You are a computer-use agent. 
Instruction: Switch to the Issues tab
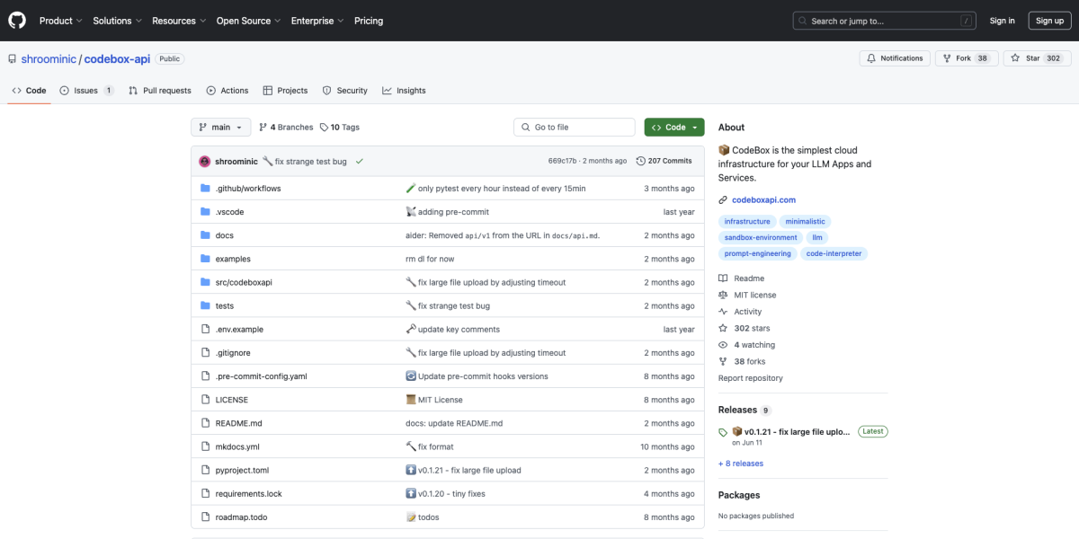point(86,91)
